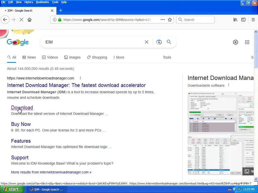Click the green padlock security icon
The image size is (258, 193).
pos(60,20)
